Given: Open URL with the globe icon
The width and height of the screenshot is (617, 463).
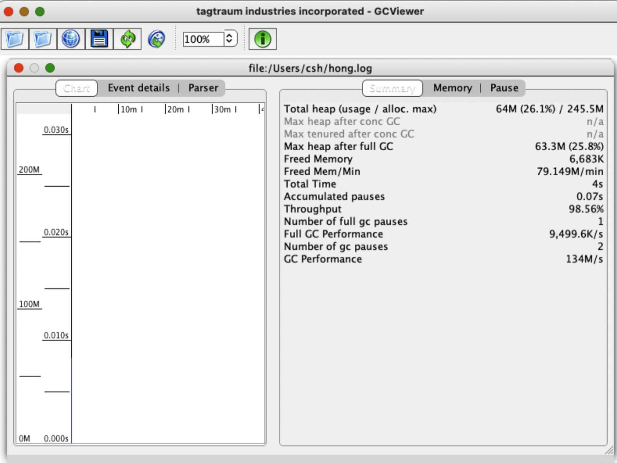Looking at the screenshot, I should (x=71, y=39).
